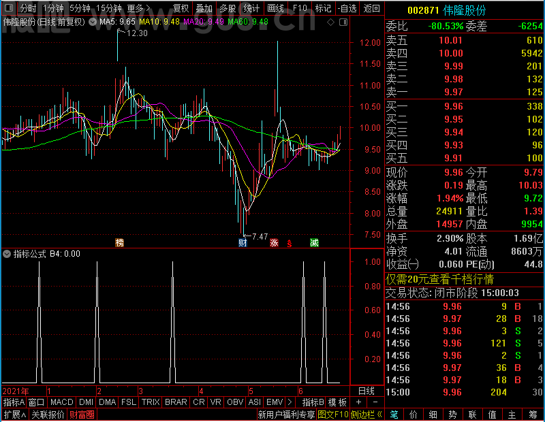Click stock name 伟隆股份 in quote header
The image size is (545, 422).
[x=465, y=10]
